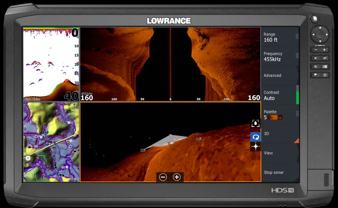Open the Frequency 455kHz selector
Viewport: 338px width, 208px height.
tap(280, 57)
